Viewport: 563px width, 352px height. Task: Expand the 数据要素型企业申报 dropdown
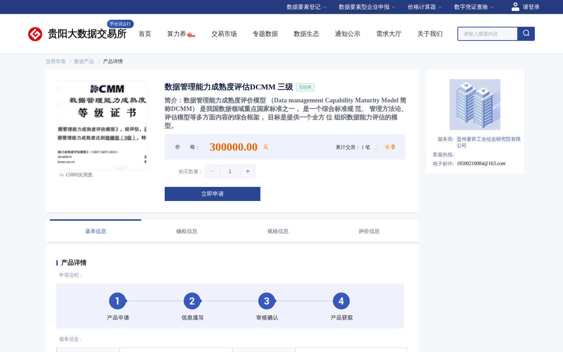click(x=367, y=7)
